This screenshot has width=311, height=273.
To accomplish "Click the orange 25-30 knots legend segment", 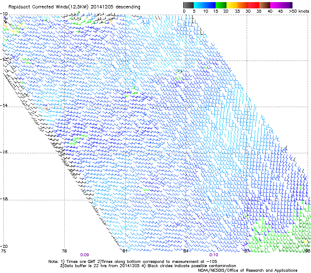I will click(x=243, y=5).
